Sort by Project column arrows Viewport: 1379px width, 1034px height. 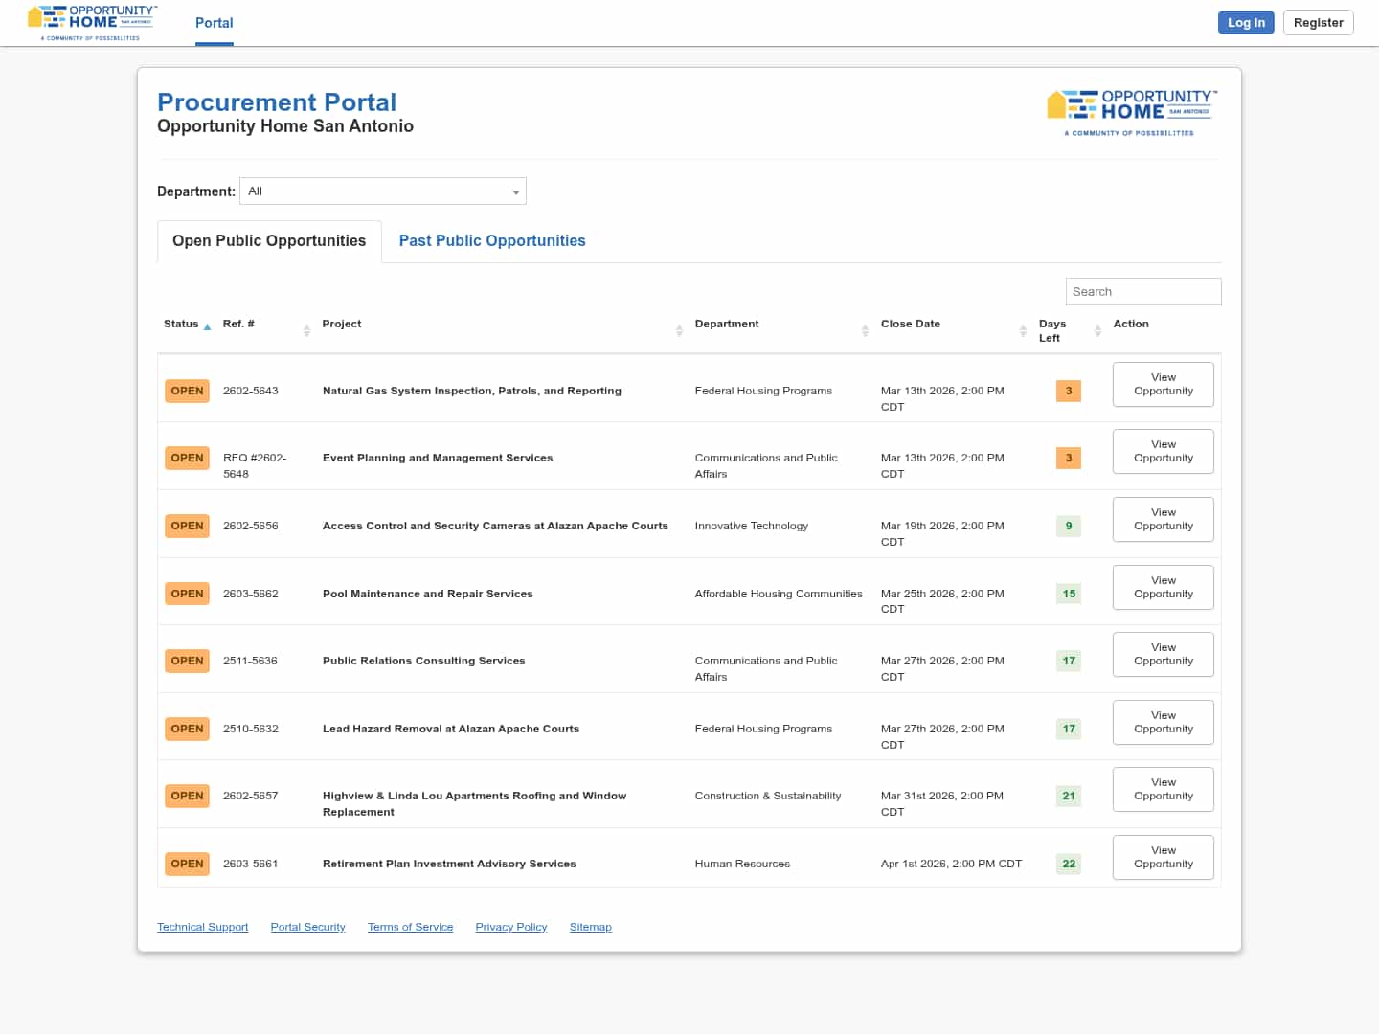point(679,330)
